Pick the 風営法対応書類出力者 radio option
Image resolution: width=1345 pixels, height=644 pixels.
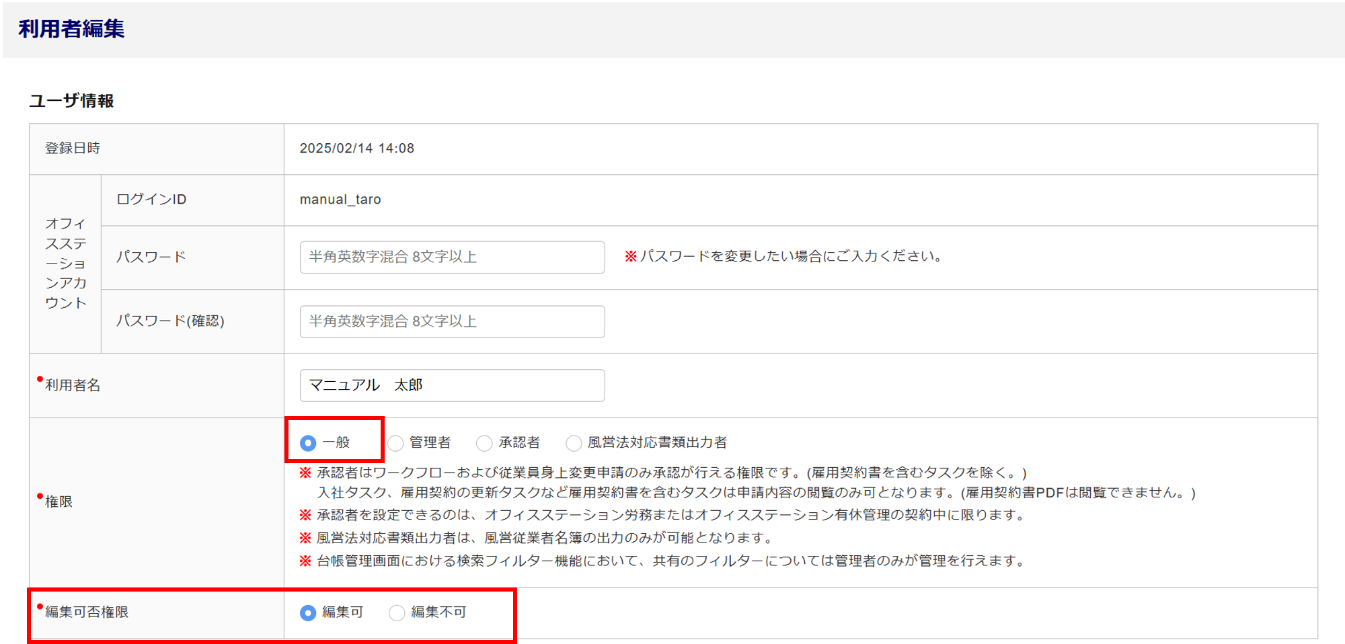click(x=574, y=443)
